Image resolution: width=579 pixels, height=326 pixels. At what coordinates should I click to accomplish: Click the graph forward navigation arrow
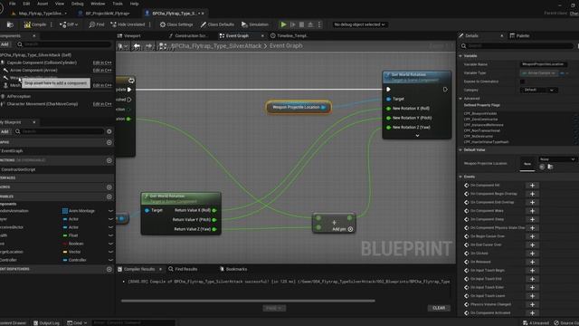148,46
